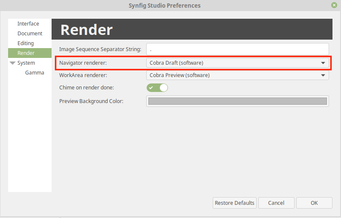Confirm settings with the OK button

click(x=314, y=203)
